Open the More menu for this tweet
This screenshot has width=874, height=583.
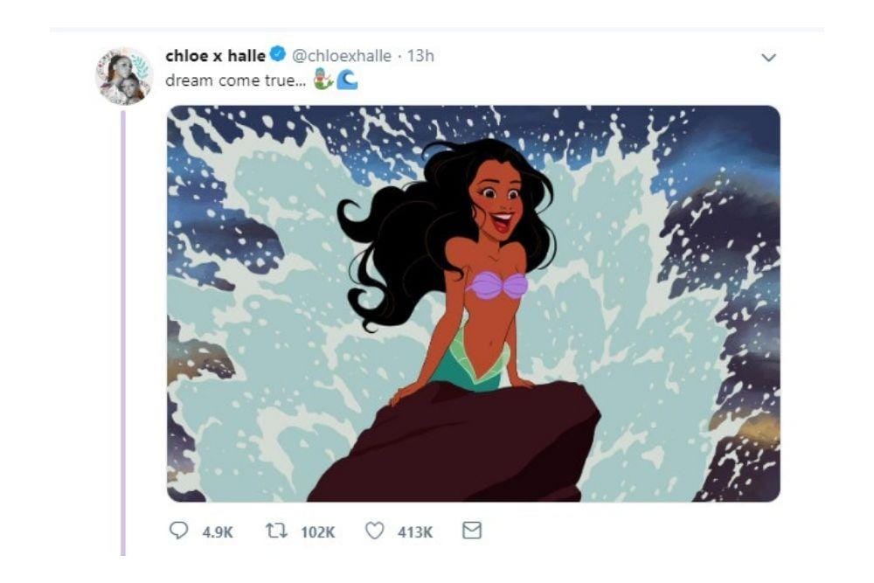[x=770, y=56]
